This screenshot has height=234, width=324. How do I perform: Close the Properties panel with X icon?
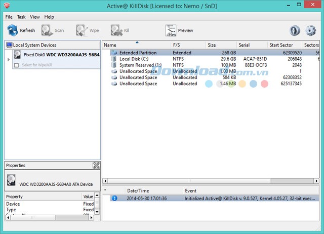(96, 166)
